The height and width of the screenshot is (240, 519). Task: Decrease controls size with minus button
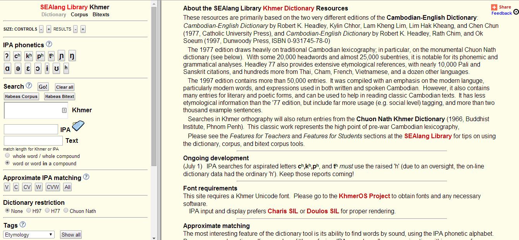pos(41,29)
